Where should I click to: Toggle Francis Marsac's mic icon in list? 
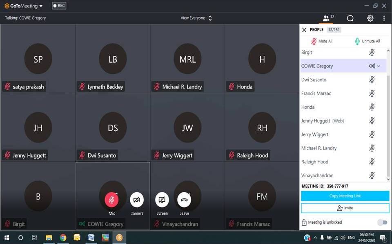372,93
